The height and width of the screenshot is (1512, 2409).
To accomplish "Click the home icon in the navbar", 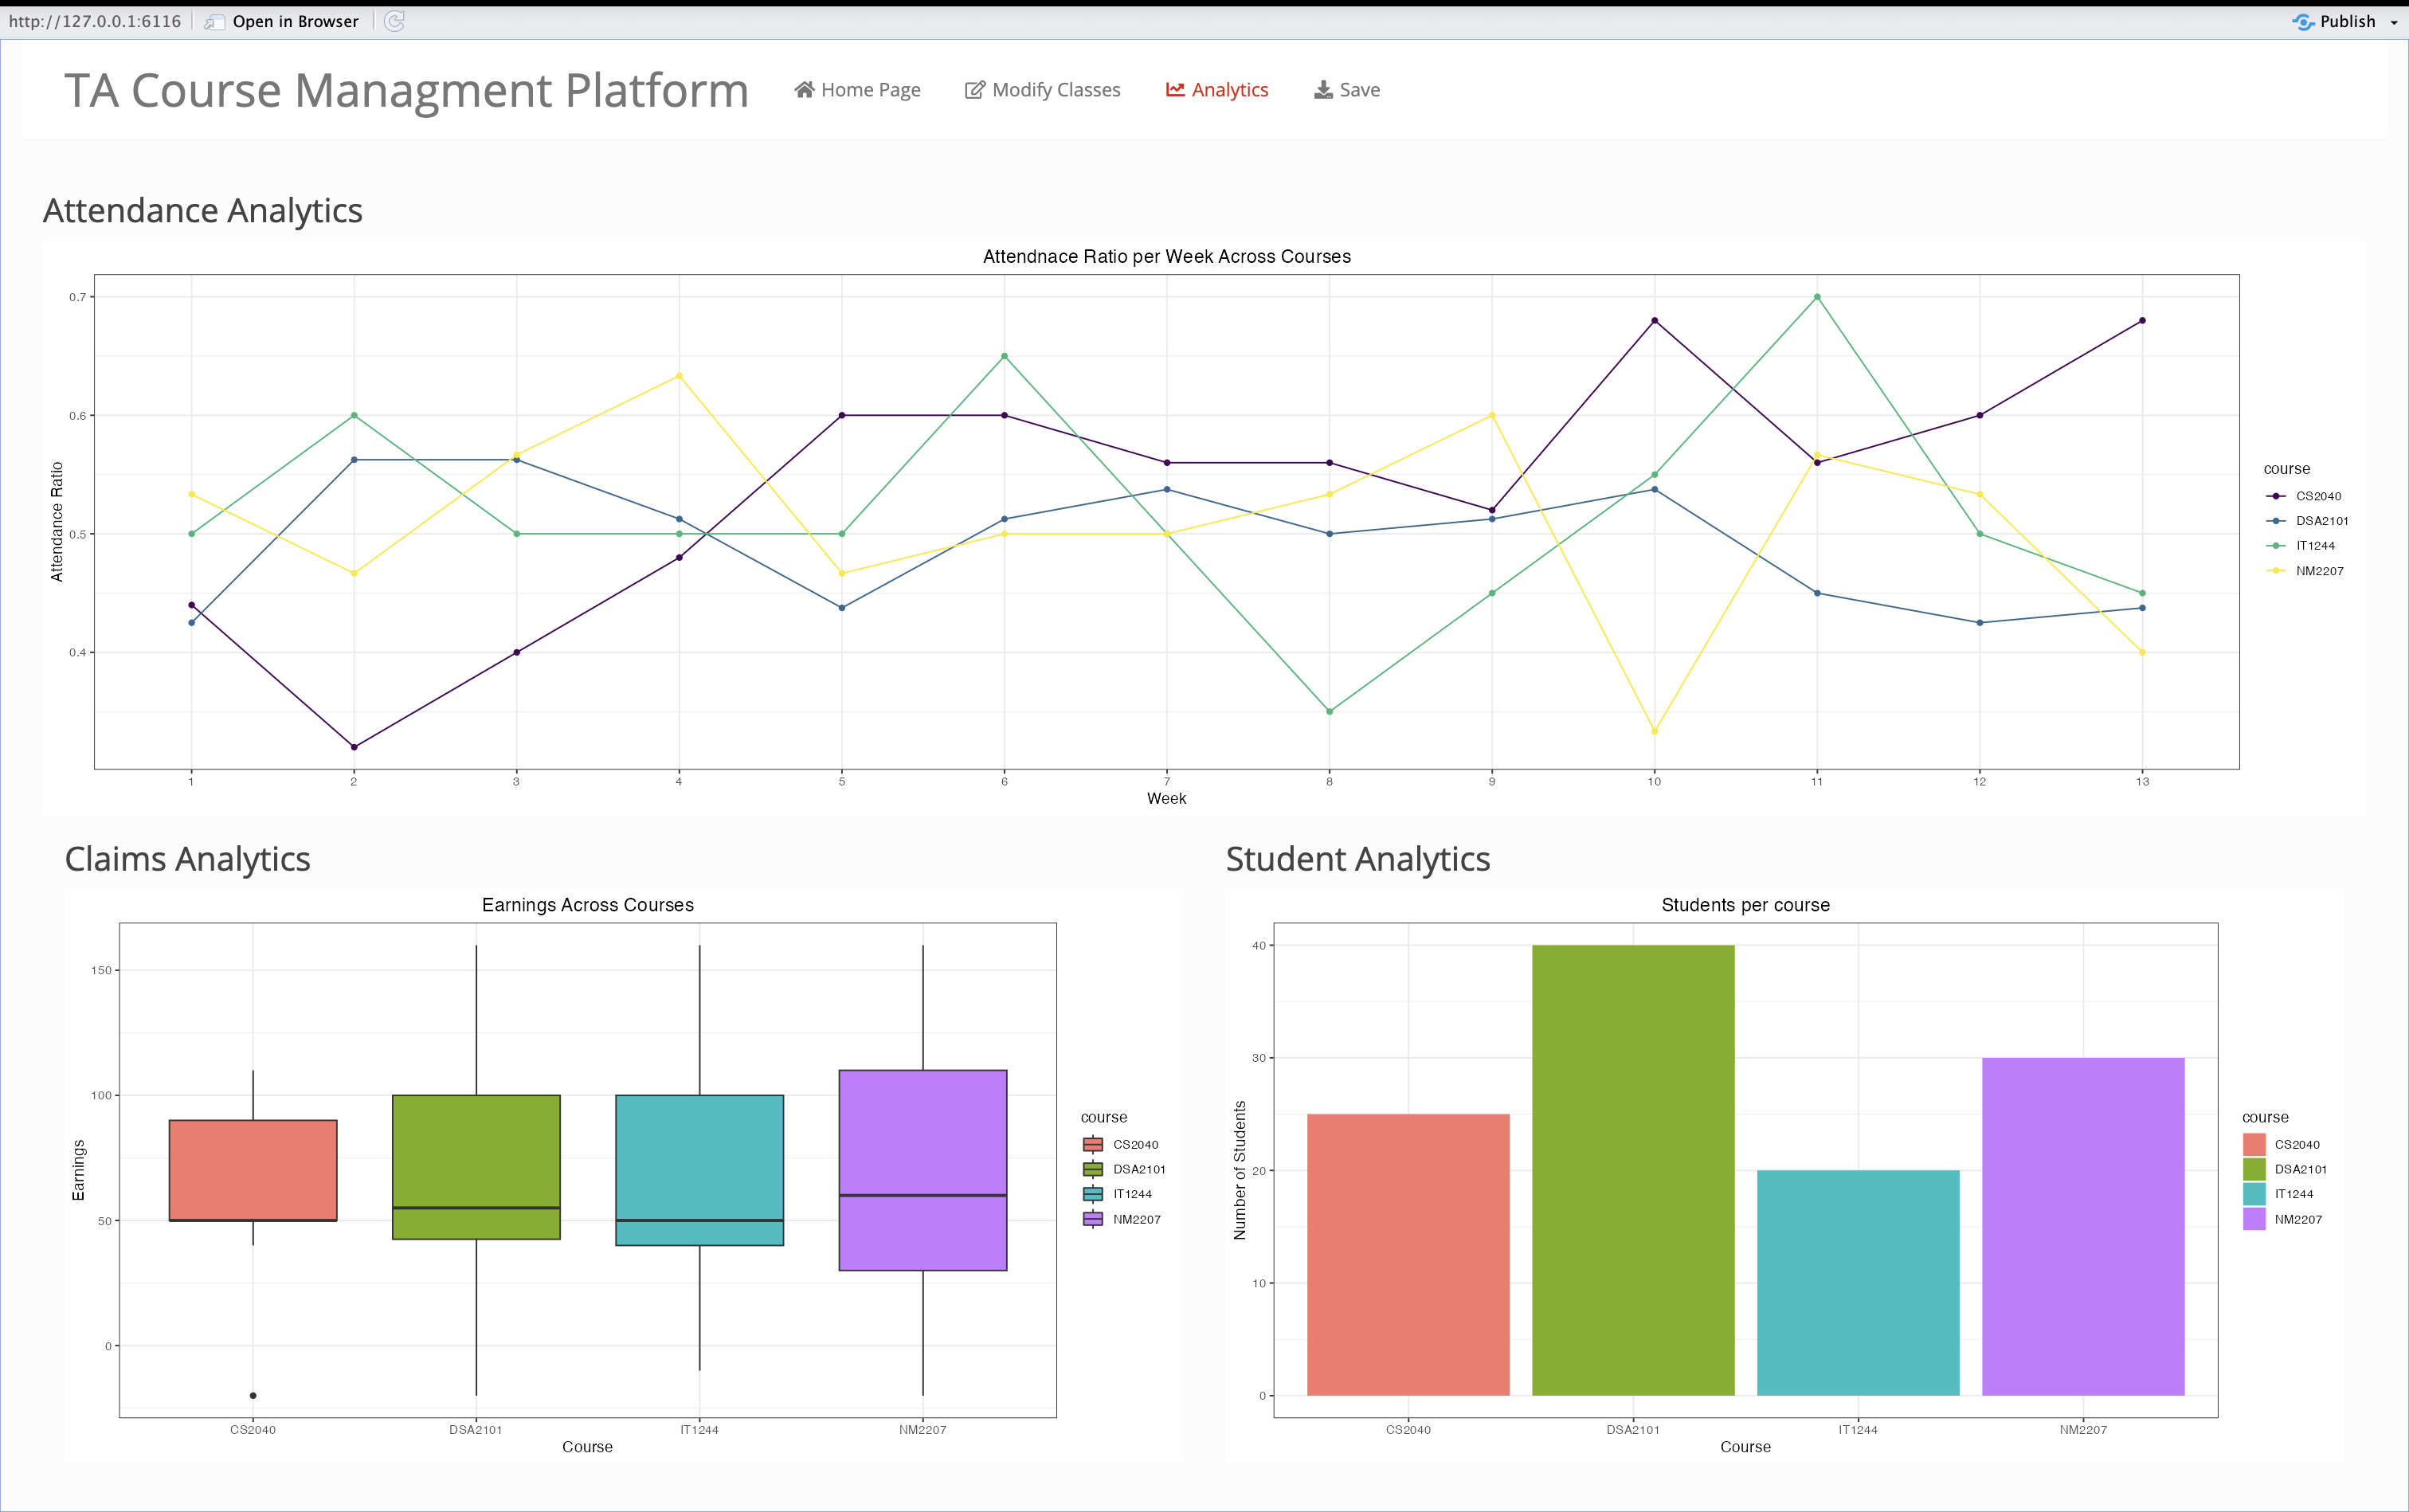I will point(804,90).
